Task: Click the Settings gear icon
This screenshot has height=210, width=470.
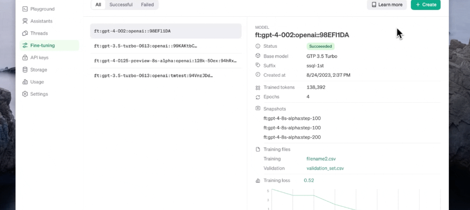Action: [x=25, y=94]
